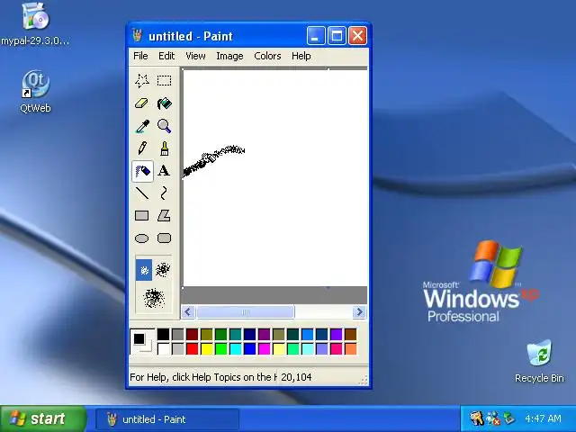The image size is (576, 432).
Task: Choose the Pencil tool
Action: (142, 148)
